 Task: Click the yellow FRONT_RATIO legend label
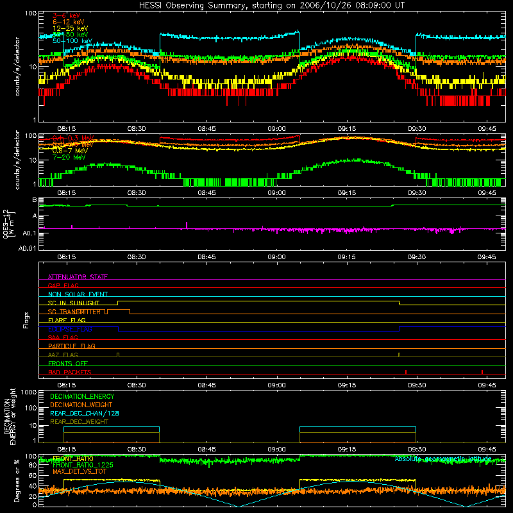(x=73, y=458)
